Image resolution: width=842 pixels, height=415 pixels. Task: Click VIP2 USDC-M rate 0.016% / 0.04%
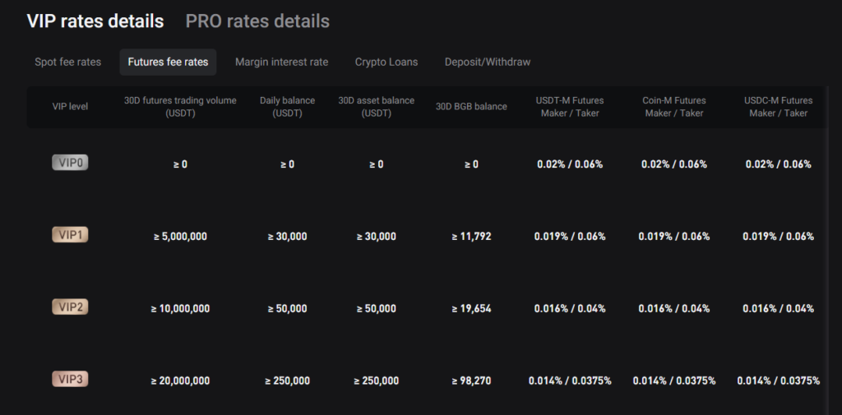pyautogui.click(x=778, y=309)
